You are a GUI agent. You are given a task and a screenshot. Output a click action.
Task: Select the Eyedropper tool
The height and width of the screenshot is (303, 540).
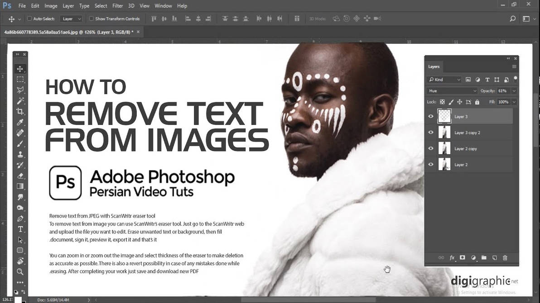tap(20, 122)
